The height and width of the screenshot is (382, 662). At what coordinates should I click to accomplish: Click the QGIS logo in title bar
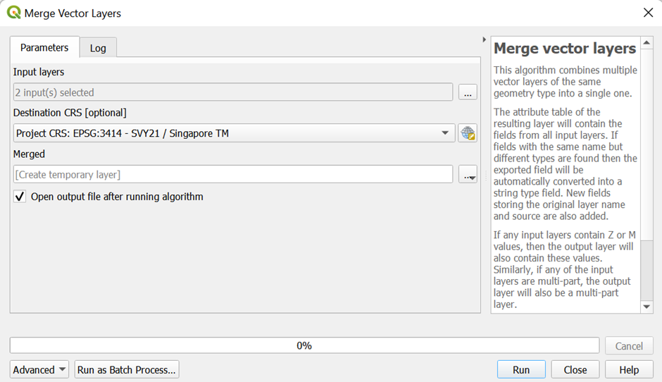13,13
